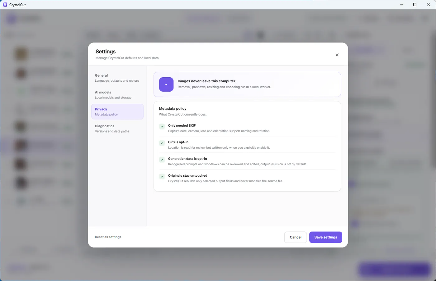Click the text about Removal, previews, resizing
Screen dimensions: 436x281
(x=224, y=87)
